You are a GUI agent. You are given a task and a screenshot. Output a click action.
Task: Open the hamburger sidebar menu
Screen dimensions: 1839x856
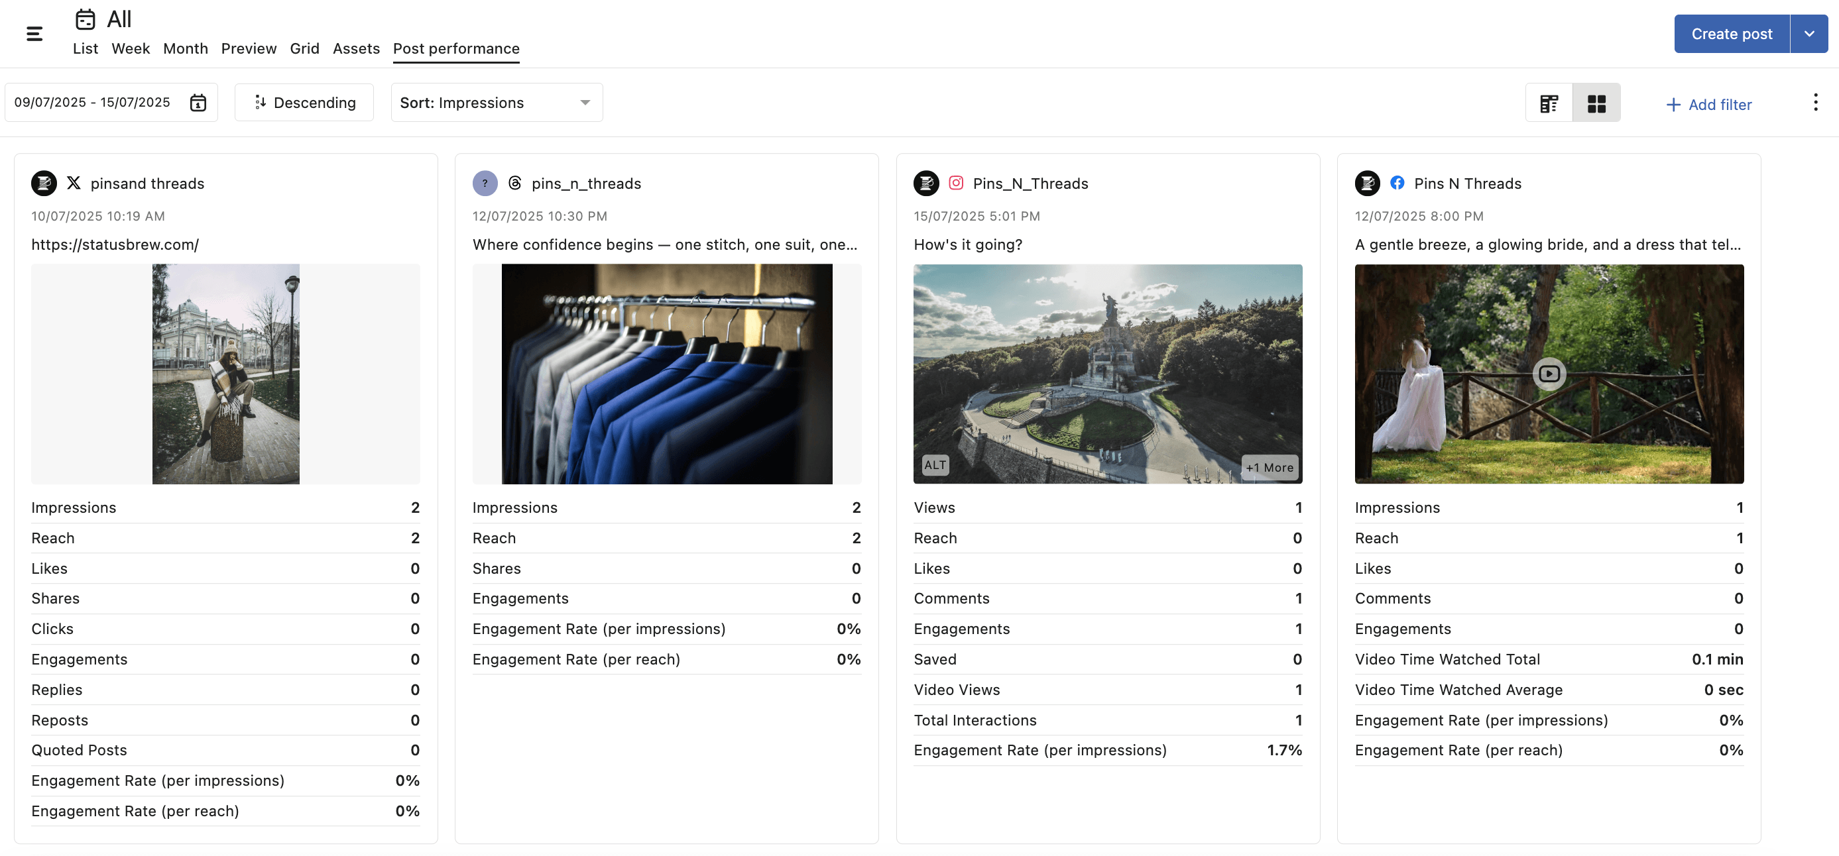(34, 34)
